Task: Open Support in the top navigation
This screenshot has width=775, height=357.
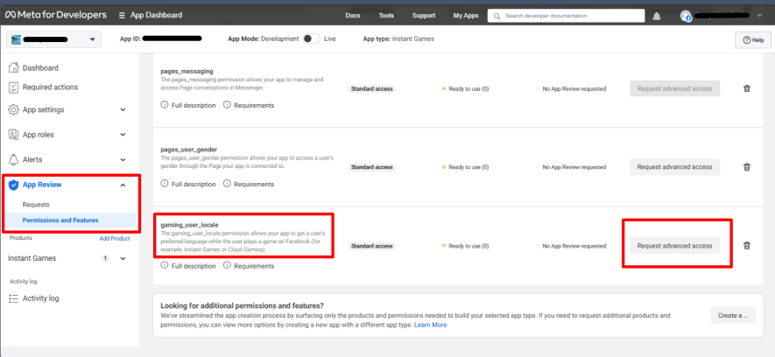Action: 424,15
